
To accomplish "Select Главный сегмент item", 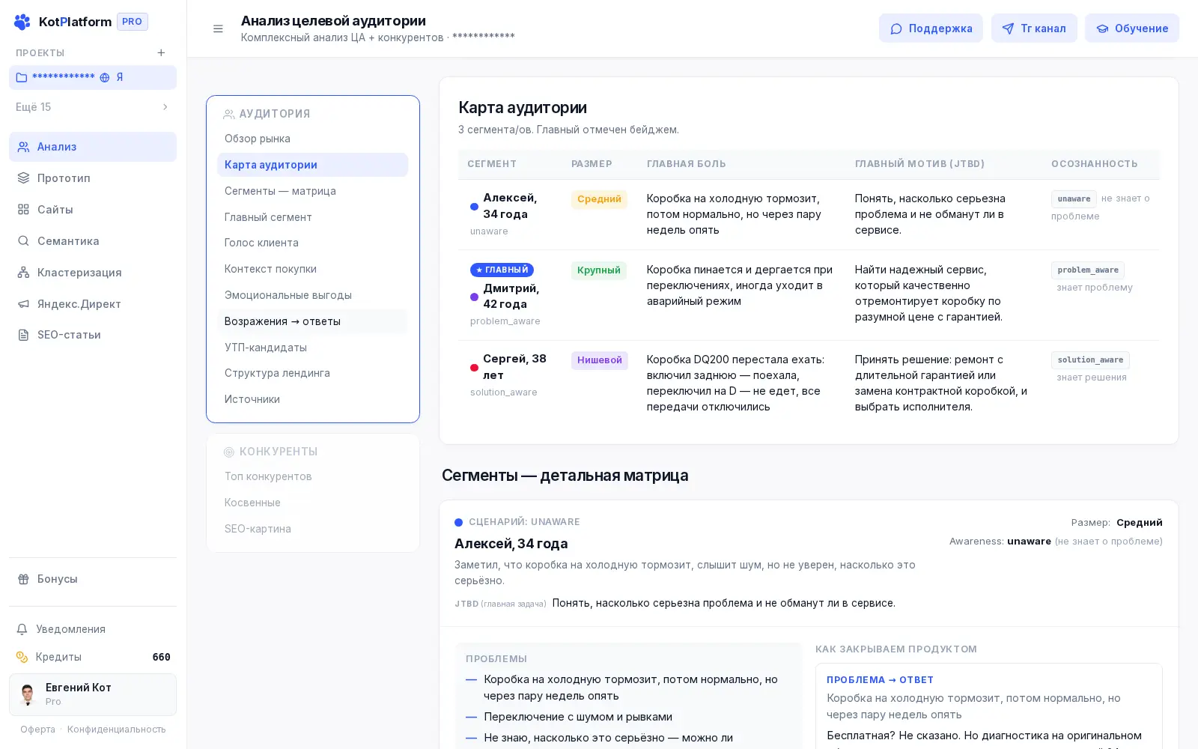I will pyautogui.click(x=313, y=217).
